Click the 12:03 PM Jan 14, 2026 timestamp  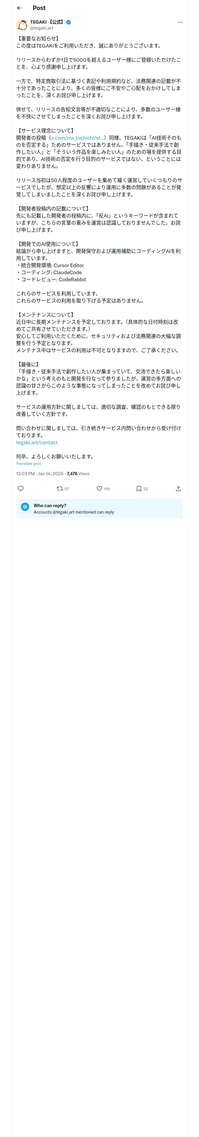[x=40, y=474]
